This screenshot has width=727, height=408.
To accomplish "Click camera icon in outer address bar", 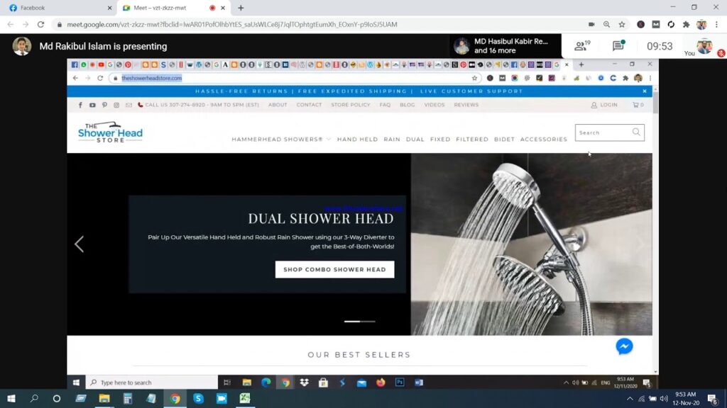I will tap(591, 25).
